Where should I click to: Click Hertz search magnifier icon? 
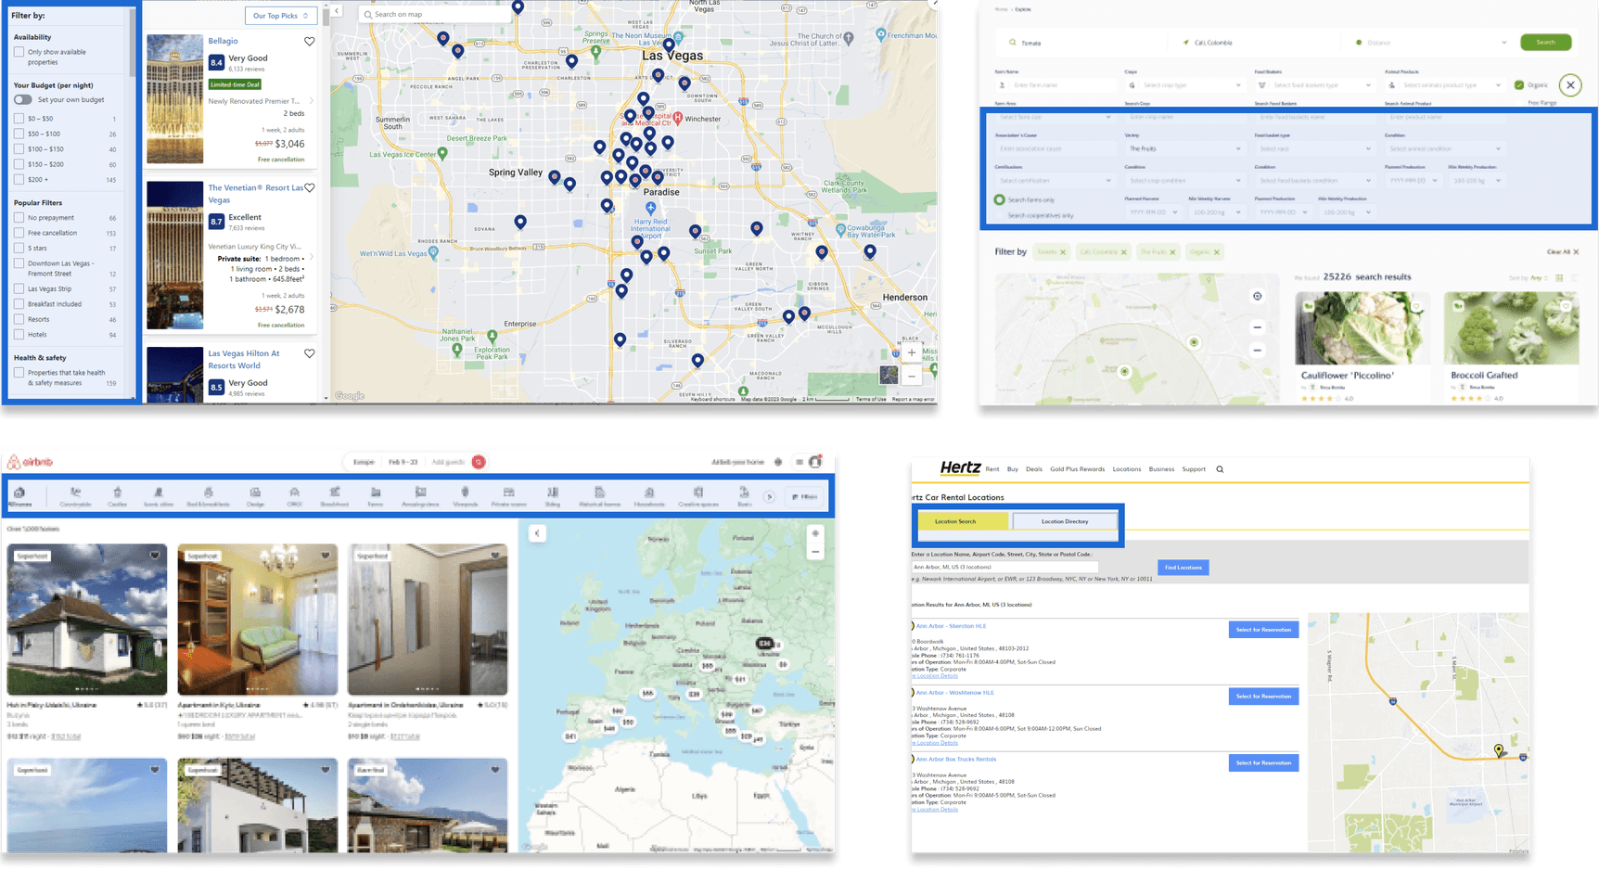1220,469
